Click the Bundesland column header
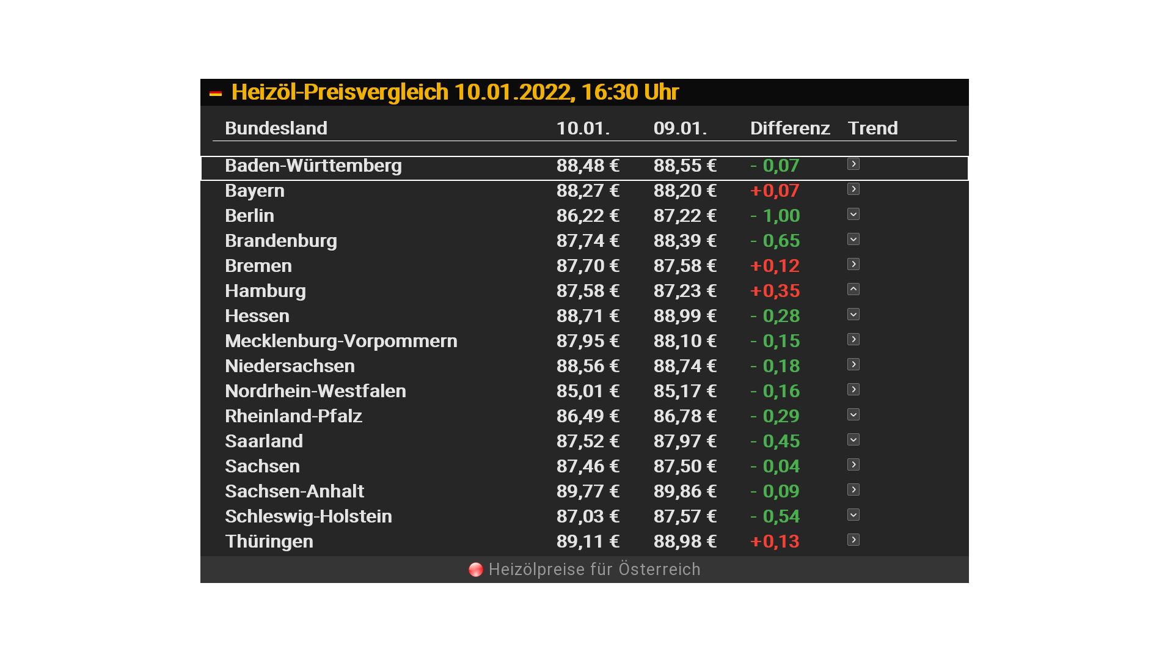Viewport: 1173px width, 660px height. (276, 128)
